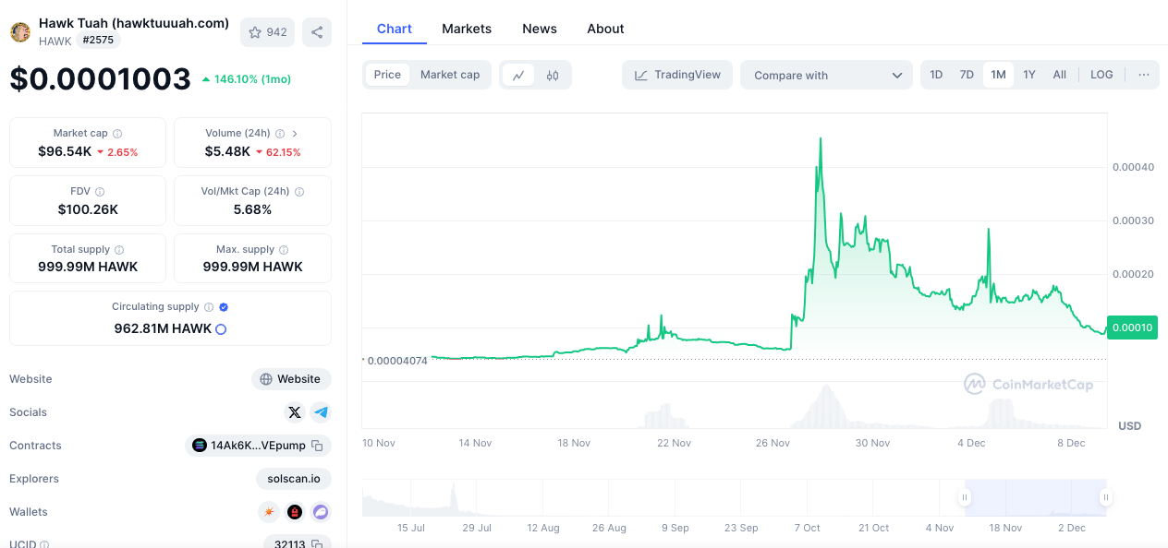The width and height of the screenshot is (1168, 548).
Task: Click the verified checkmark badge by Circulating supply
Action: (224, 307)
